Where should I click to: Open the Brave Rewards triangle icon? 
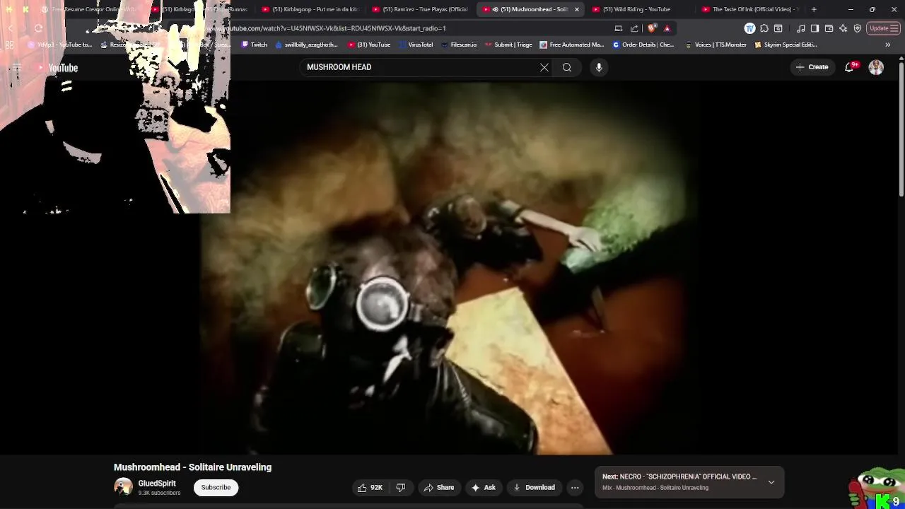coord(667,28)
